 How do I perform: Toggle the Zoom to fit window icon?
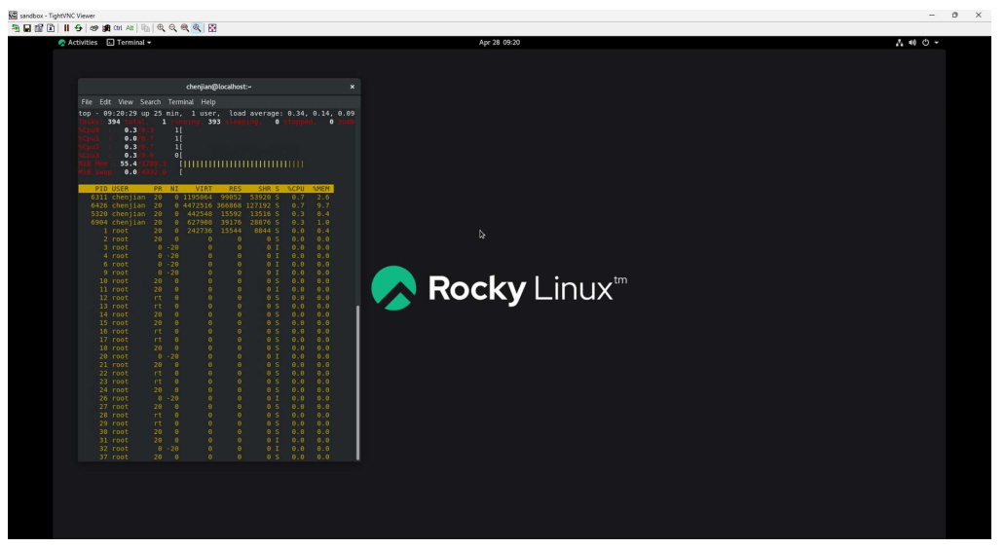197,28
